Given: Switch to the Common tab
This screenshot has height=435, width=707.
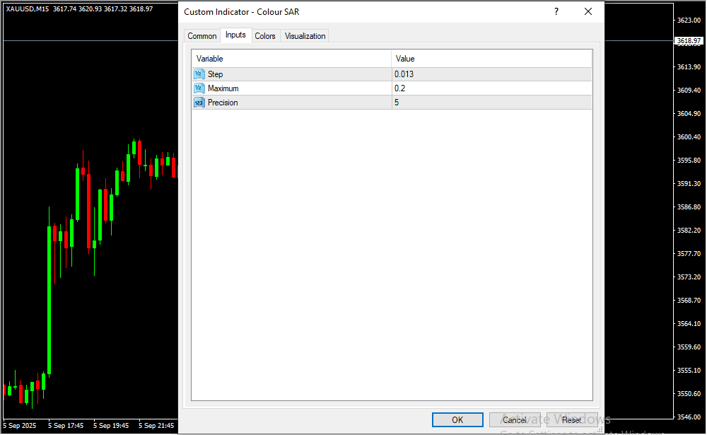Looking at the screenshot, I should (201, 36).
